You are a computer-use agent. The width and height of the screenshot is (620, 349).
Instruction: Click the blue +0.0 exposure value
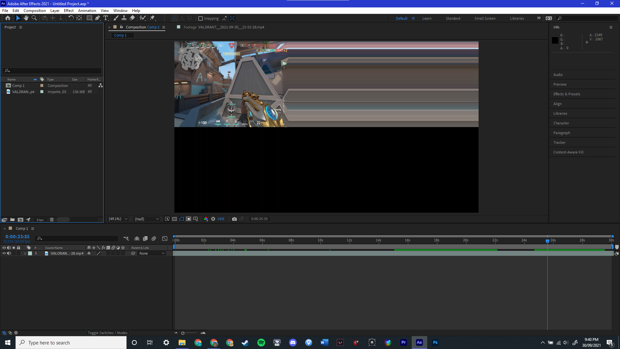pyautogui.click(x=221, y=219)
